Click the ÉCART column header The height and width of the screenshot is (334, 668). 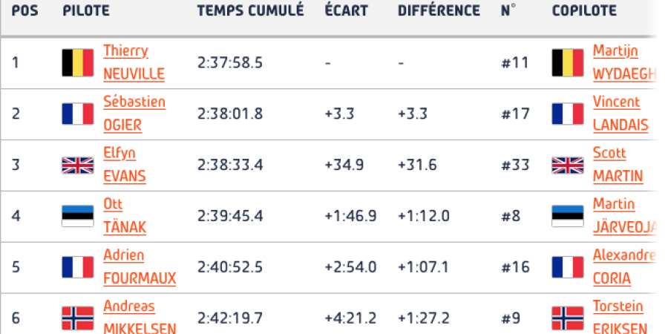346,10
